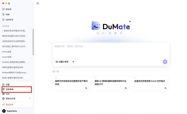Click the DuMate logo
Viewport: 187px width, 114px height.
tap(111, 26)
